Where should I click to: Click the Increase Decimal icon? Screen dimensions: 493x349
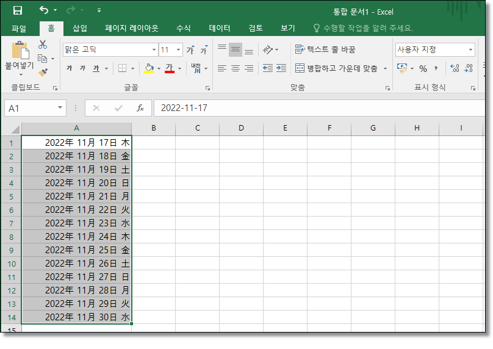pyautogui.click(x=455, y=68)
